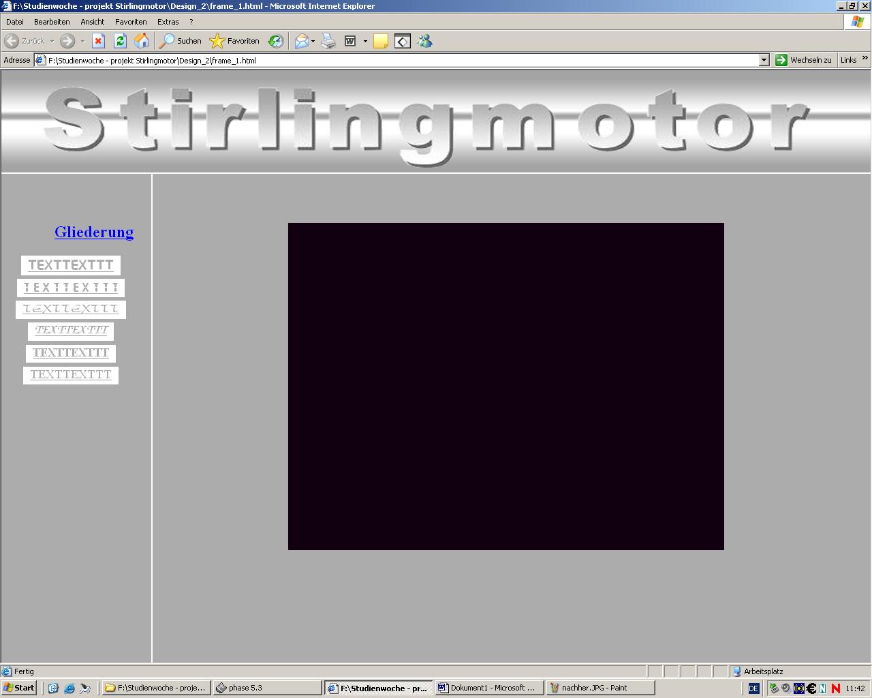
Task: Open the Favoriten star toolbar button
Action: click(x=234, y=41)
